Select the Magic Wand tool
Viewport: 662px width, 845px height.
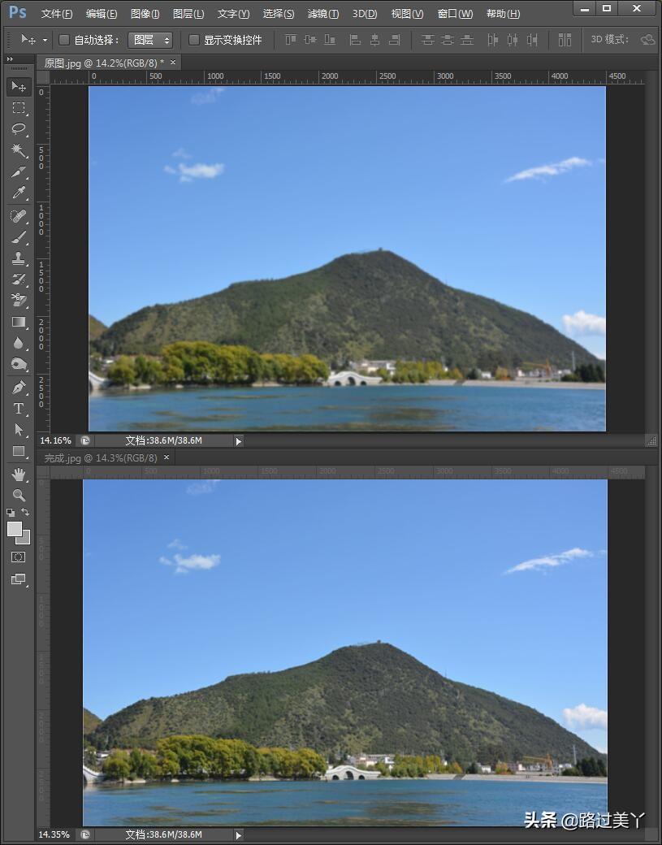pyautogui.click(x=19, y=149)
